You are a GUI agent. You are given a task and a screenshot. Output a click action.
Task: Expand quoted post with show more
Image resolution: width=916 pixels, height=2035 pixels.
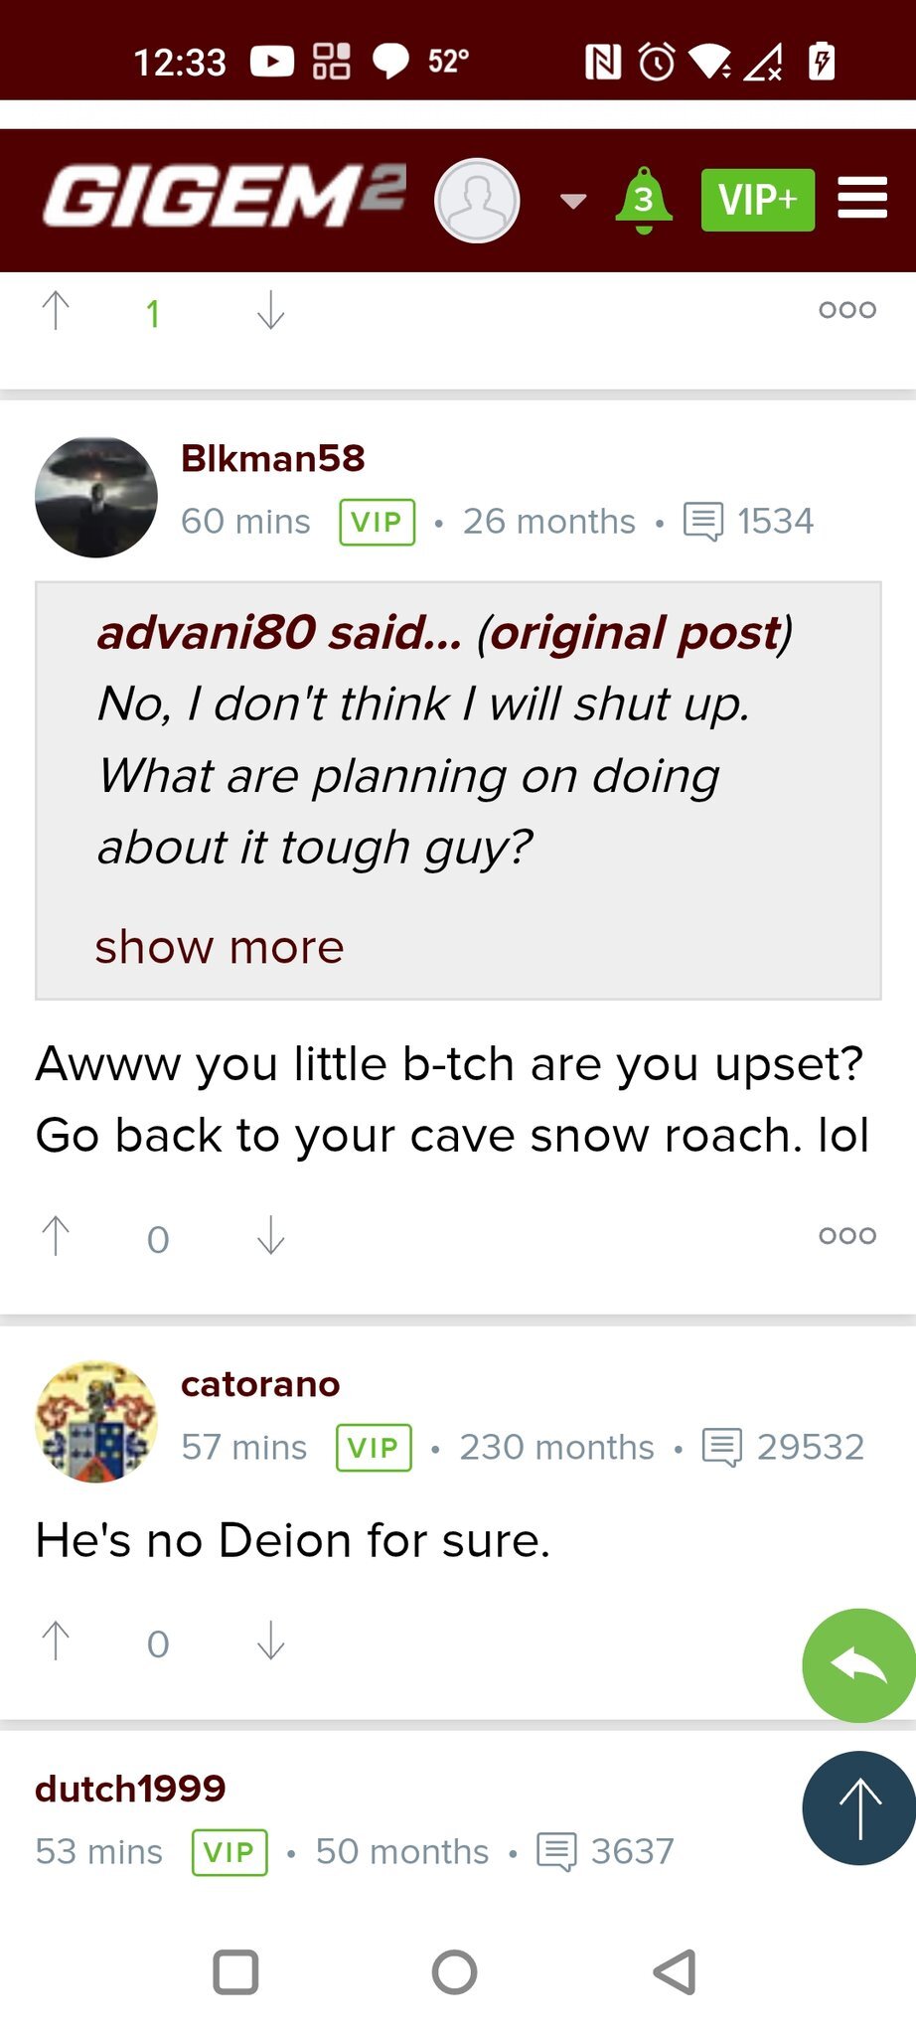pyautogui.click(x=220, y=946)
